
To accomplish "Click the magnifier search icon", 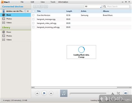I will tap(105, 6).
